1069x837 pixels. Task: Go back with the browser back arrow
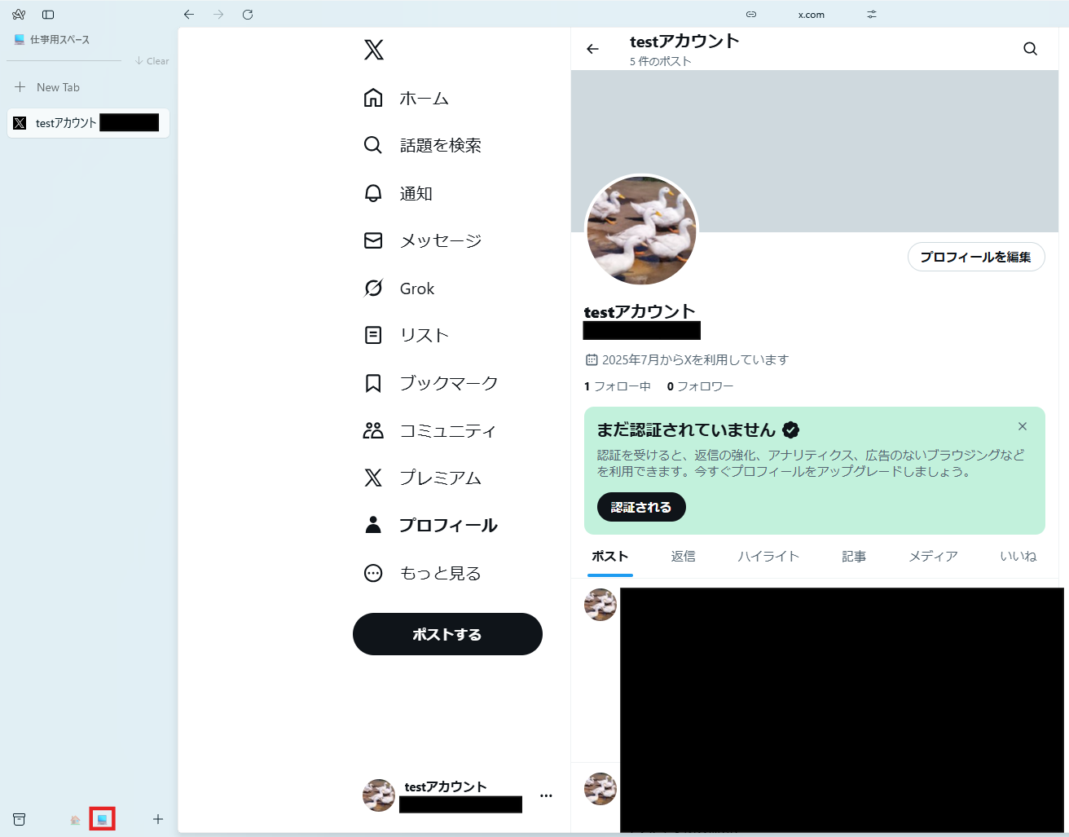[x=189, y=15]
